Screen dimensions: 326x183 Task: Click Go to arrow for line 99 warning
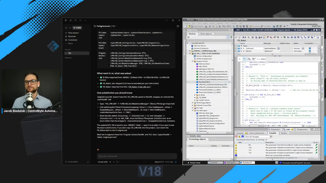[x=316, y=145]
